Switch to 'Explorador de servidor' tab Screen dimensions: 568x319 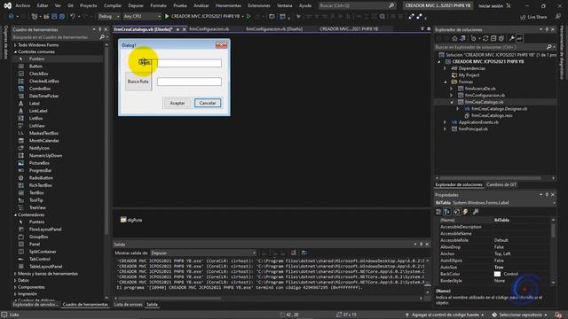[x=35, y=305]
